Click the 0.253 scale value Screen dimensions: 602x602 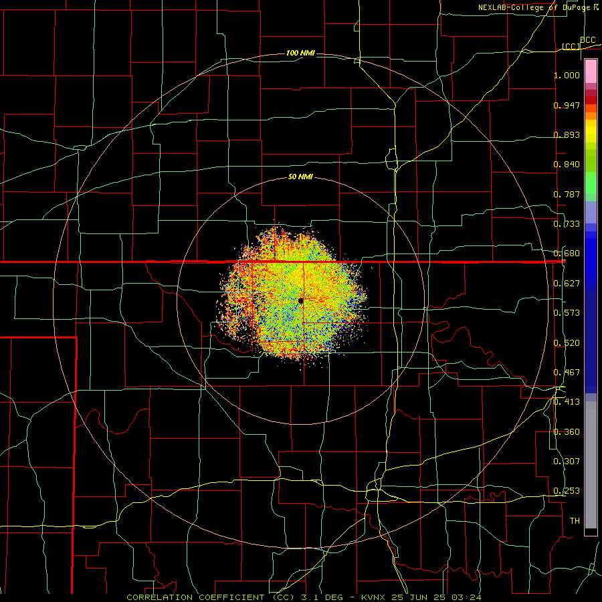567,491
